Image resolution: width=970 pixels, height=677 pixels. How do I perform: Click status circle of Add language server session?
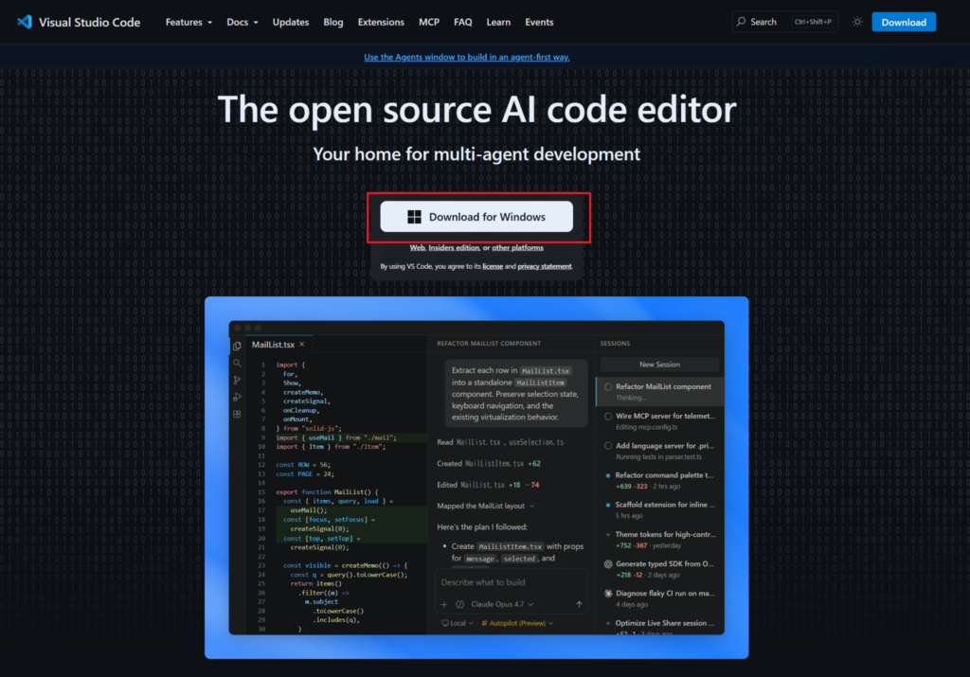[608, 446]
